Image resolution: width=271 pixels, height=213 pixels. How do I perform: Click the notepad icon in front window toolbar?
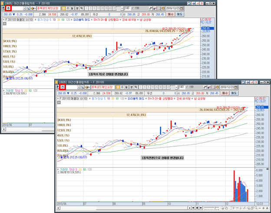(213, 87)
